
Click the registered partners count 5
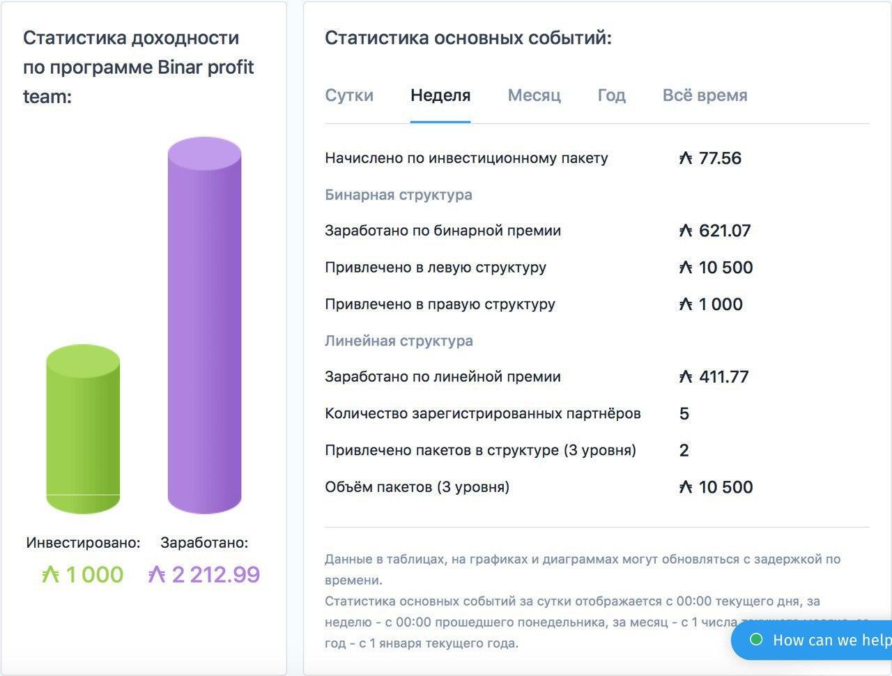click(x=684, y=414)
